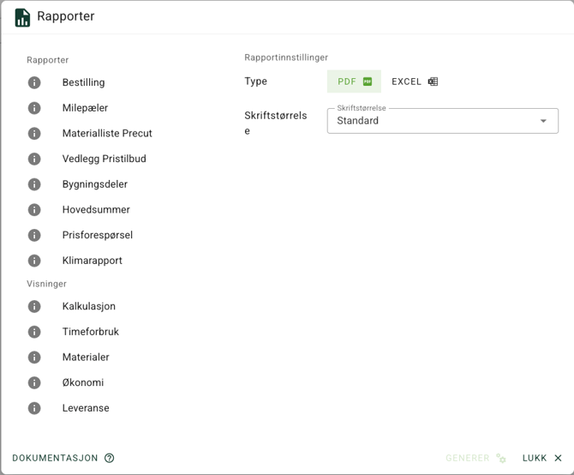Select Hovedsummer from the report list
This screenshot has width=574, height=475.
click(96, 209)
